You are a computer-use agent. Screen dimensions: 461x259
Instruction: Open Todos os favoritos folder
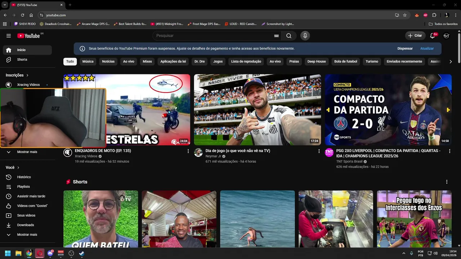[443, 24]
